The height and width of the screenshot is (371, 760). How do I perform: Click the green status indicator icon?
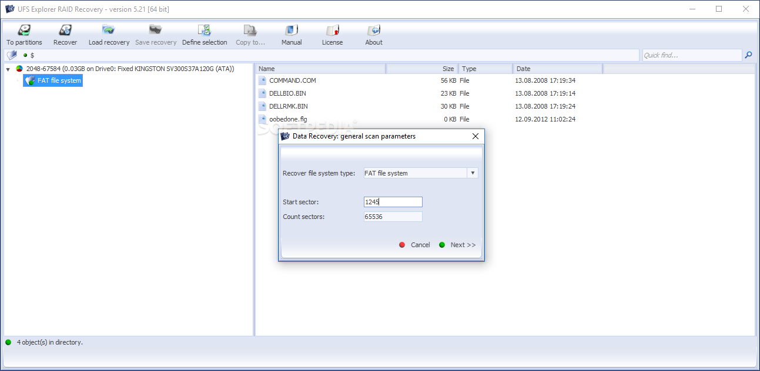[8, 342]
